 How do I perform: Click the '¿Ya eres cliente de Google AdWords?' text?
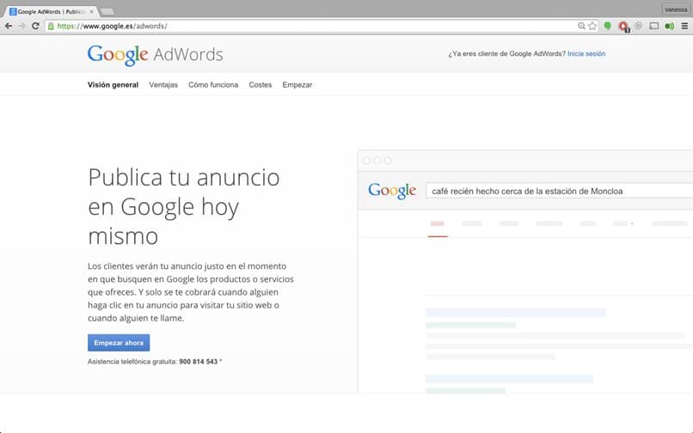tap(507, 53)
